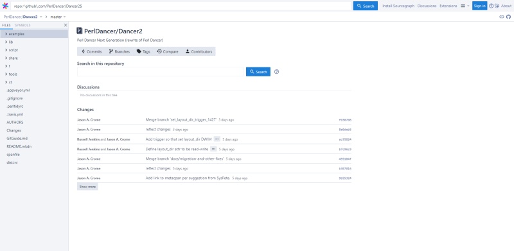Open repository on GitHub via GitHub icon
This screenshot has height=251, width=514.
(x=508, y=17)
